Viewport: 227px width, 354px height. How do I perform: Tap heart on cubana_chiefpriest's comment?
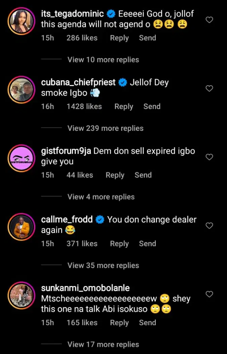point(209,89)
